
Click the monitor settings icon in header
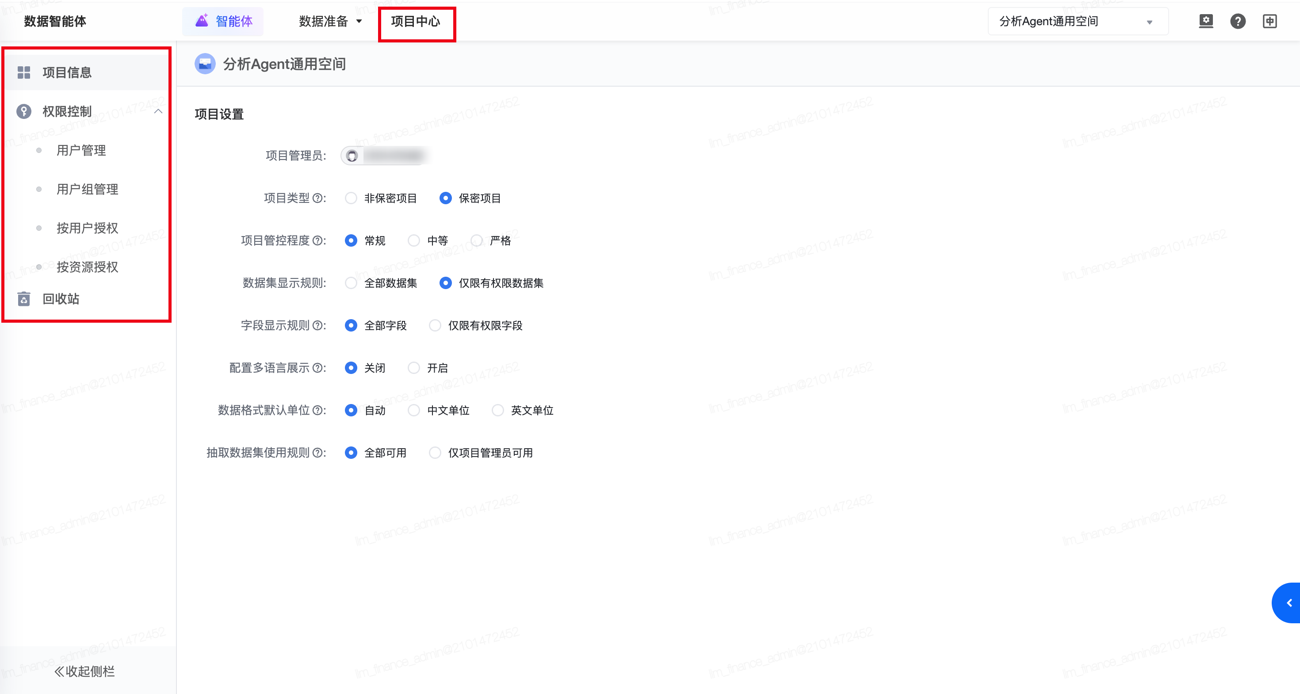click(1206, 21)
